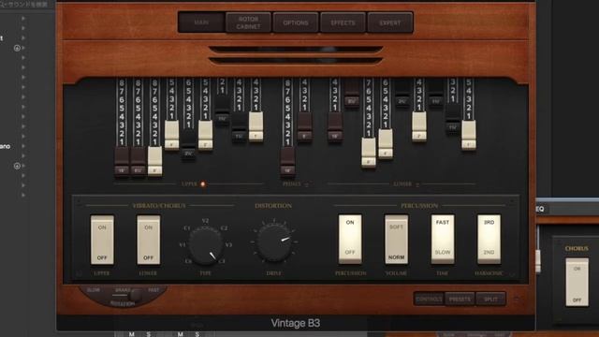Click the upper manual 2 2/3' drawbar

click(x=188, y=144)
